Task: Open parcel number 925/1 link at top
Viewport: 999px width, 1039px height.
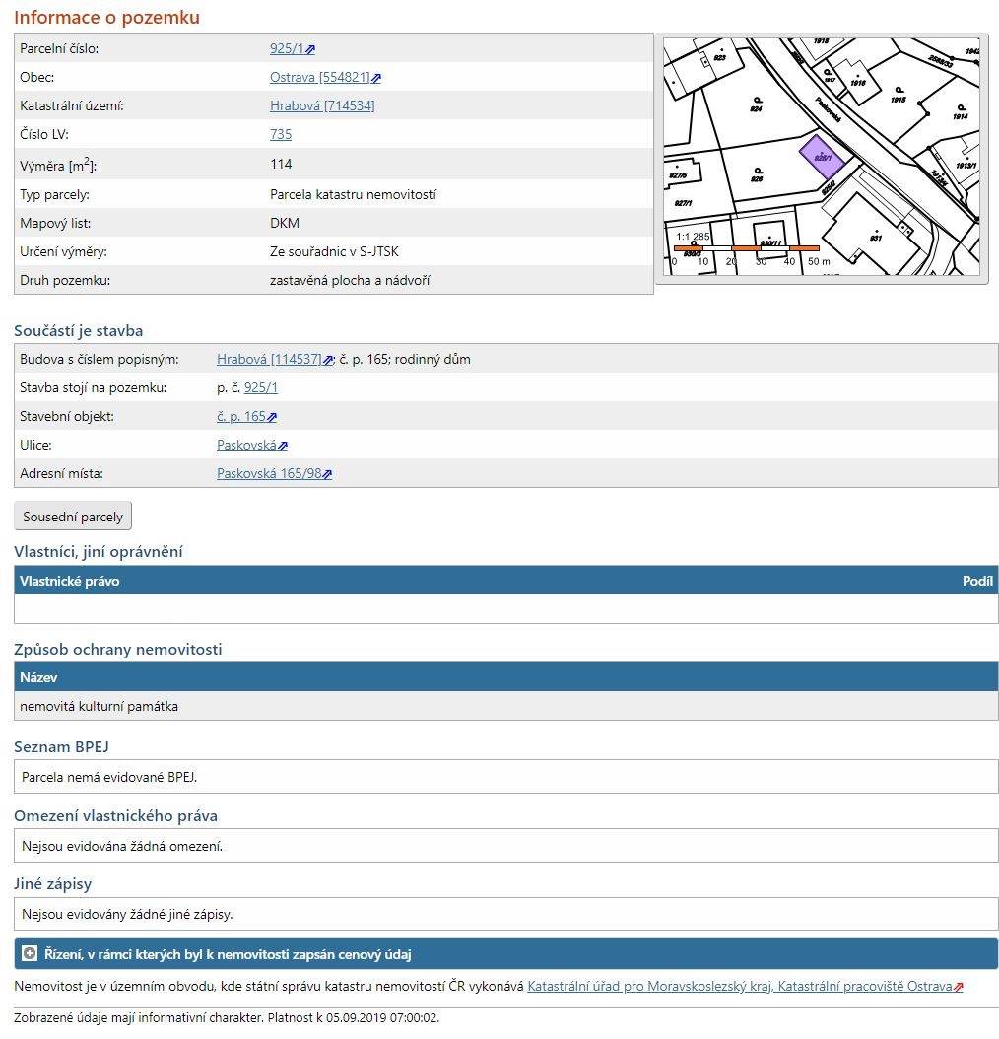Action: point(286,48)
